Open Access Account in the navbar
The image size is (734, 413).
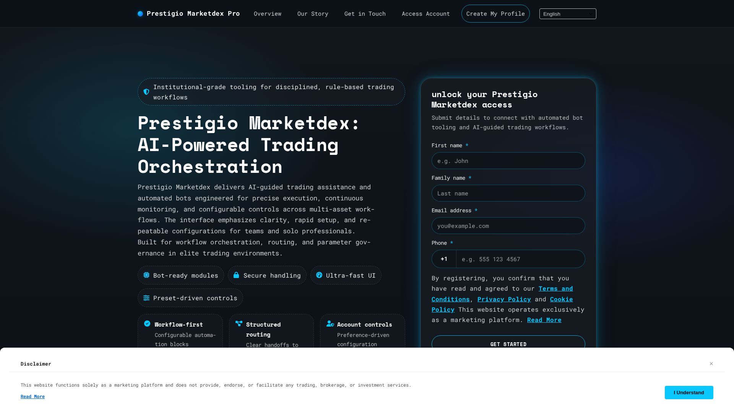(426, 14)
